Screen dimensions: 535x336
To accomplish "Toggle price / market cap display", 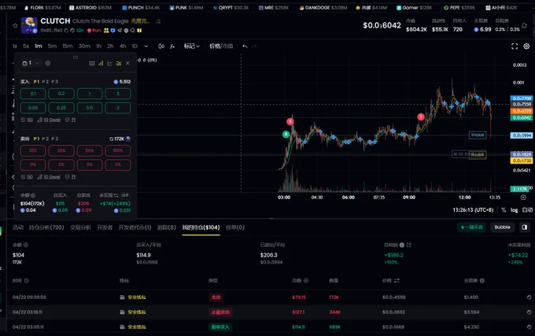I will [221, 46].
